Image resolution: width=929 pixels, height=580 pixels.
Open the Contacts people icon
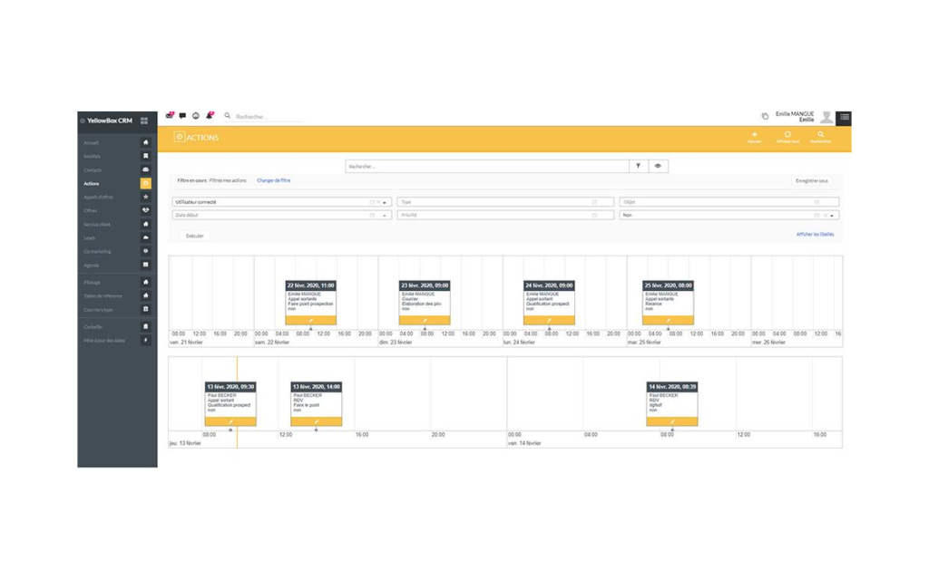pos(146,169)
